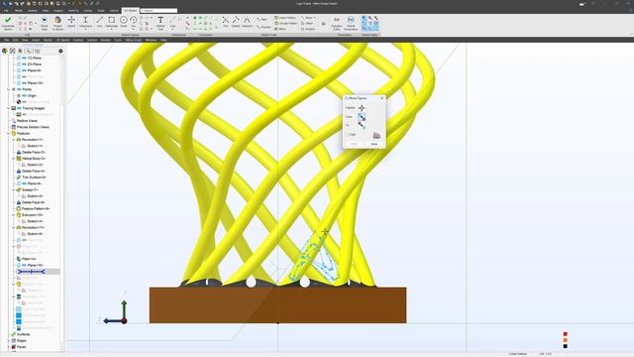
Task: Select the Arc sketch tool
Action: tap(133, 22)
